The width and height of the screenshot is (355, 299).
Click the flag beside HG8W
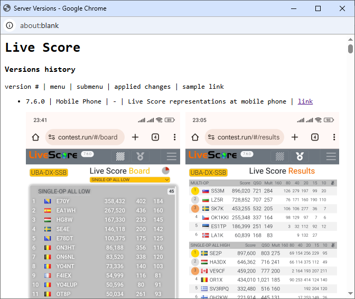point(48,220)
